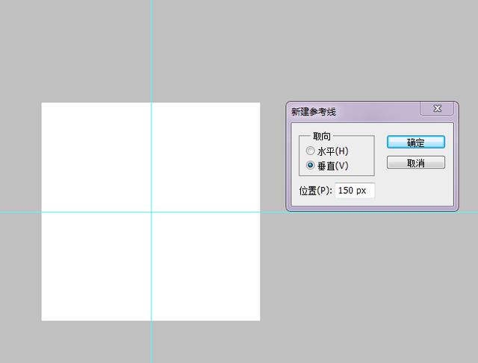Click the 确定 button to confirm
This screenshot has width=478, height=363.
[x=415, y=142]
